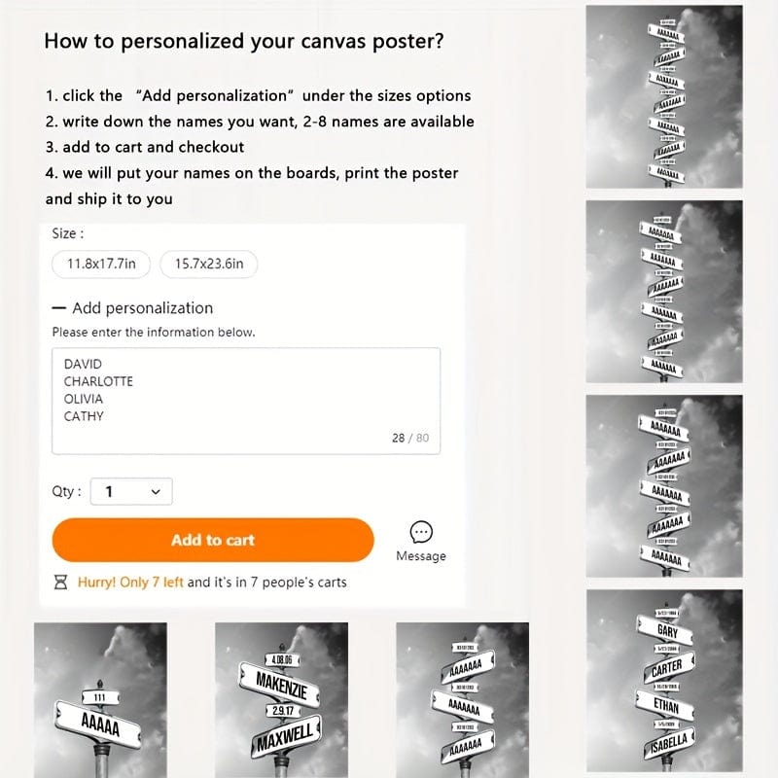Click the "How to personalized" heading
Viewport: 778px width, 778px height.
pyautogui.click(x=244, y=41)
